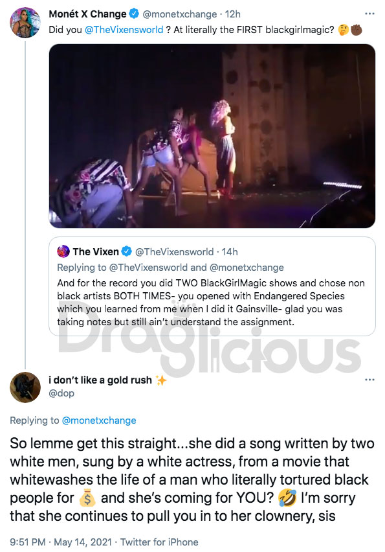Click the thinking face emoji
The height and width of the screenshot is (552, 385).
coord(343,30)
